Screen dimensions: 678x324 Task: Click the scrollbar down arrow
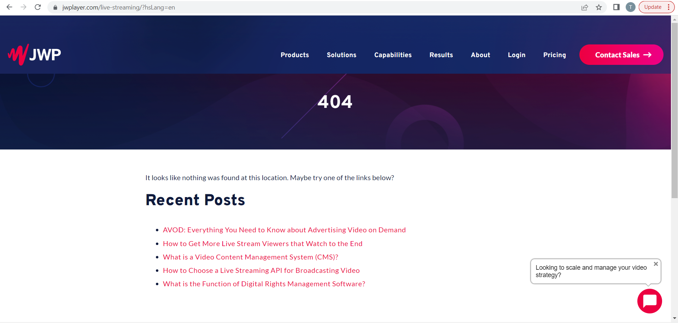[x=674, y=318]
